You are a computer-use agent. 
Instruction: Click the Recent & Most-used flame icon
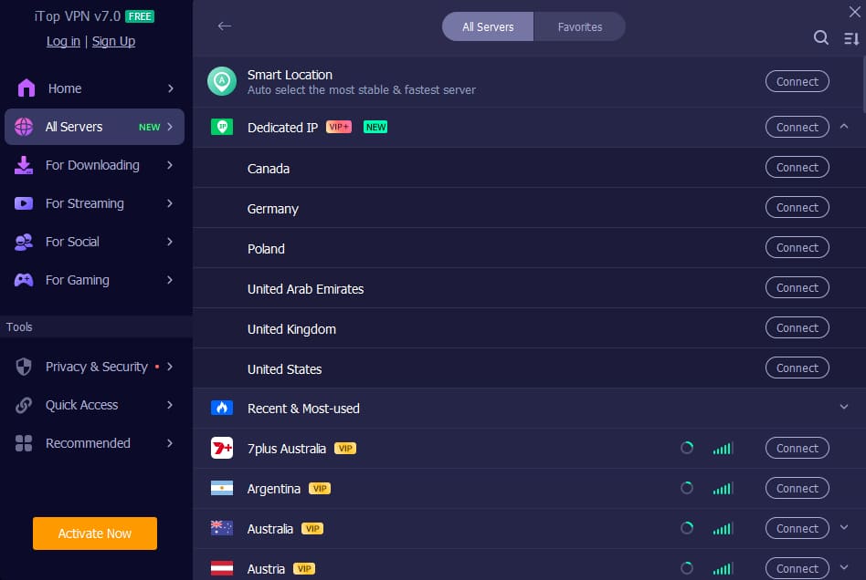[222, 408]
